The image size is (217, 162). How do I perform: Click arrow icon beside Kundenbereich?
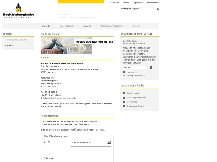tap(124, 93)
